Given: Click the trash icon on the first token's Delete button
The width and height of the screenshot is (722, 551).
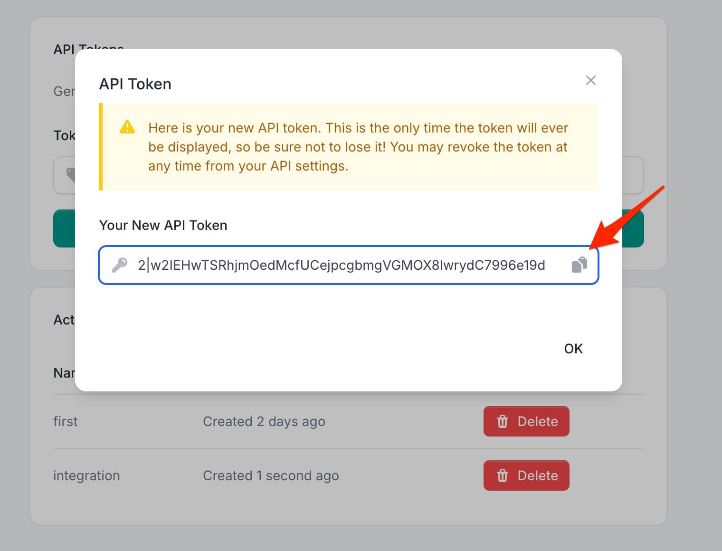Looking at the screenshot, I should [x=503, y=421].
